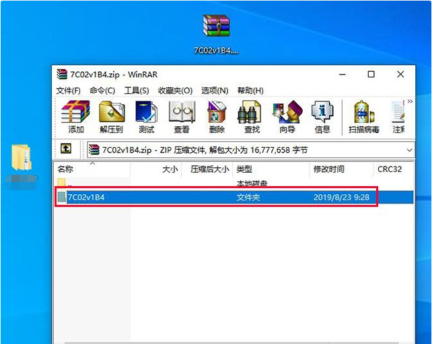This screenshot has height=344, width=432.
Task: Close the WinRAR window
Action: pos(400,75)
